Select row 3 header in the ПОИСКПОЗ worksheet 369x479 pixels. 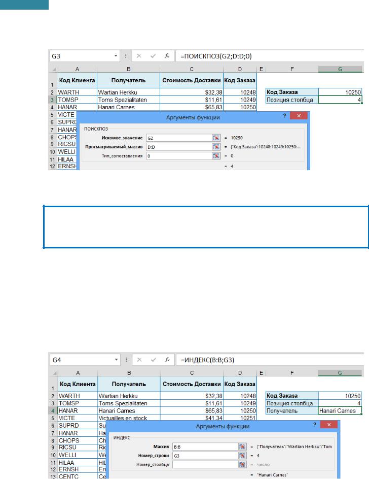[x=52, y=100]
